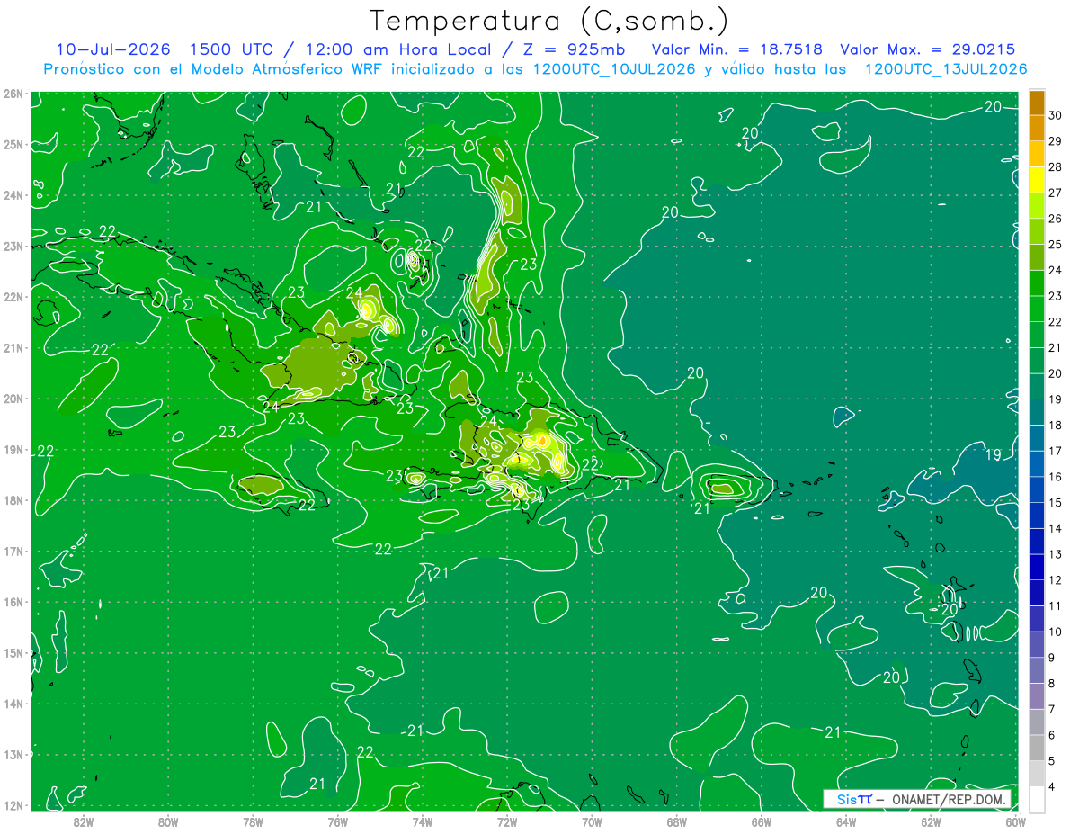The height and width of the screenshot is (834, 1079).
Task: Click the latitude label "20N"
Action: 13,399
